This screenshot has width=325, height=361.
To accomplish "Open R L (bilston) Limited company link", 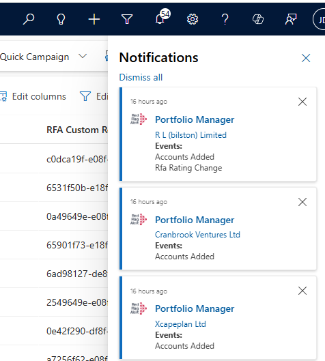I will (x=190, y=135).
